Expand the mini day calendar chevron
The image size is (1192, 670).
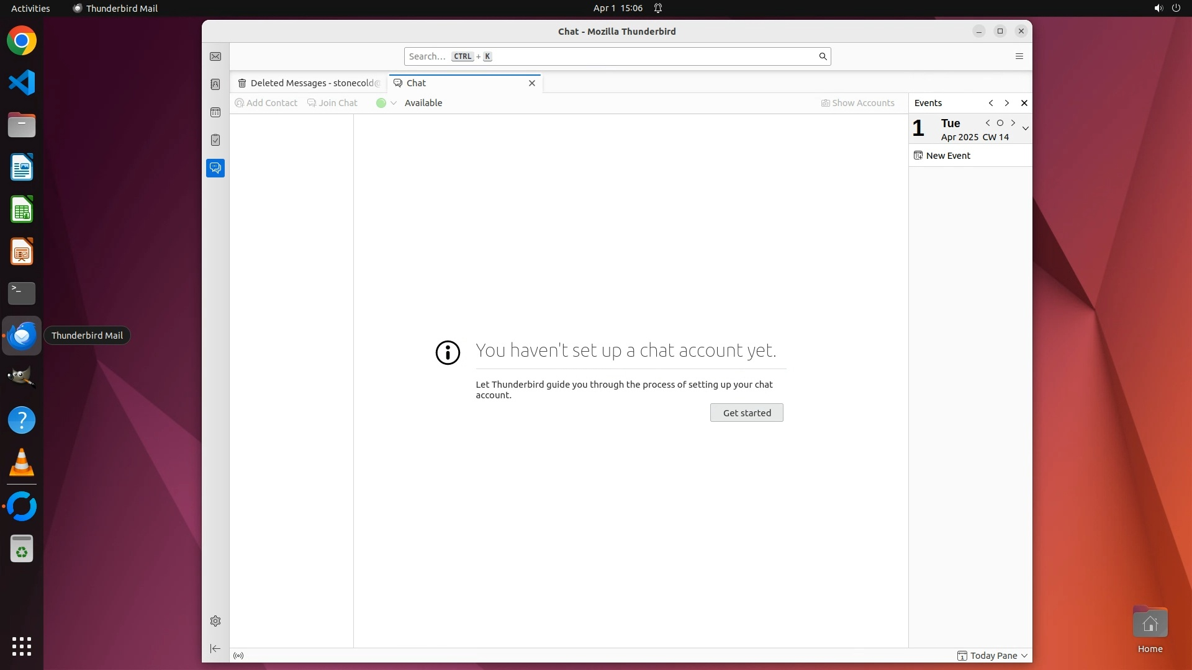pos(1026,128)
